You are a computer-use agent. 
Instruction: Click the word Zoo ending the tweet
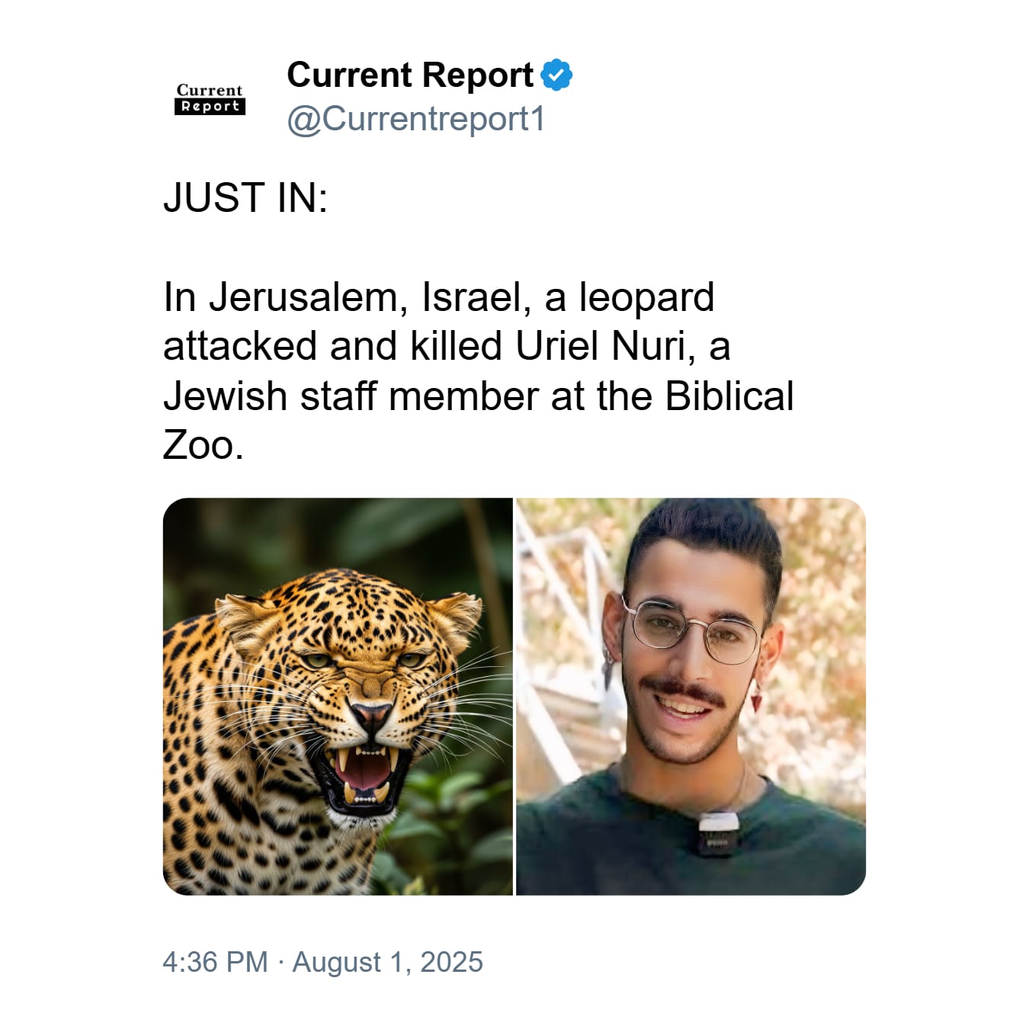203,445
